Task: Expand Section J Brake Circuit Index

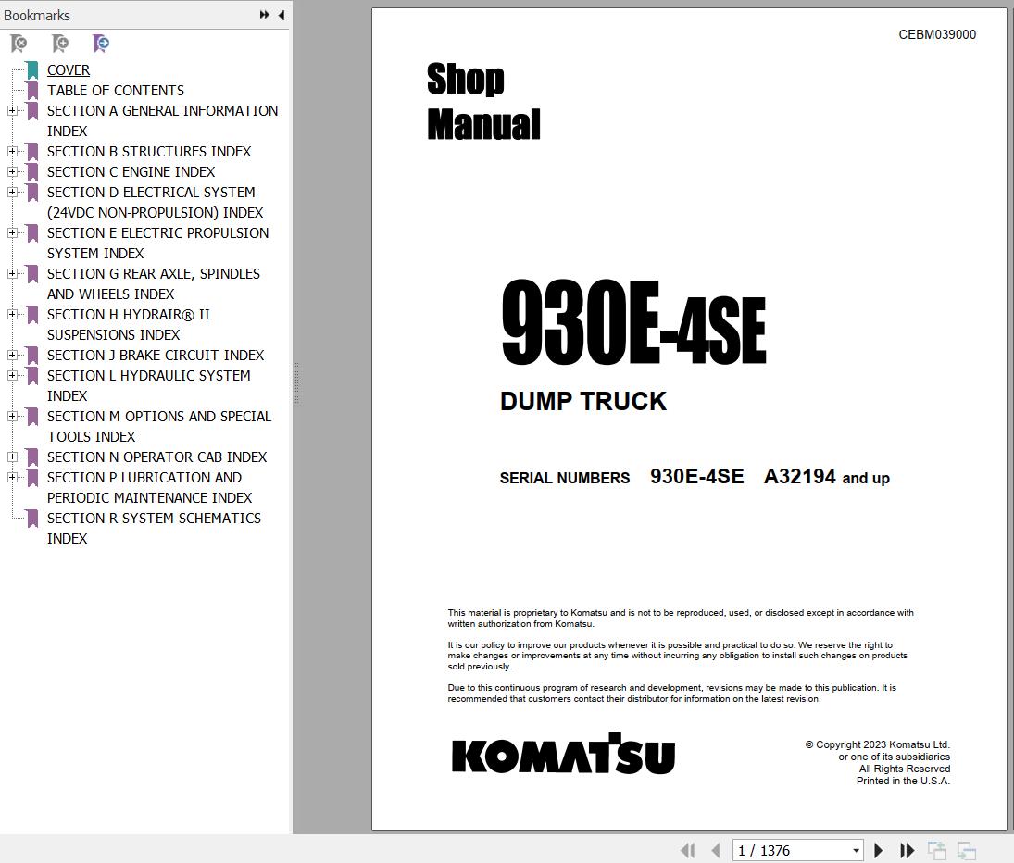Action: coord(12,355)
